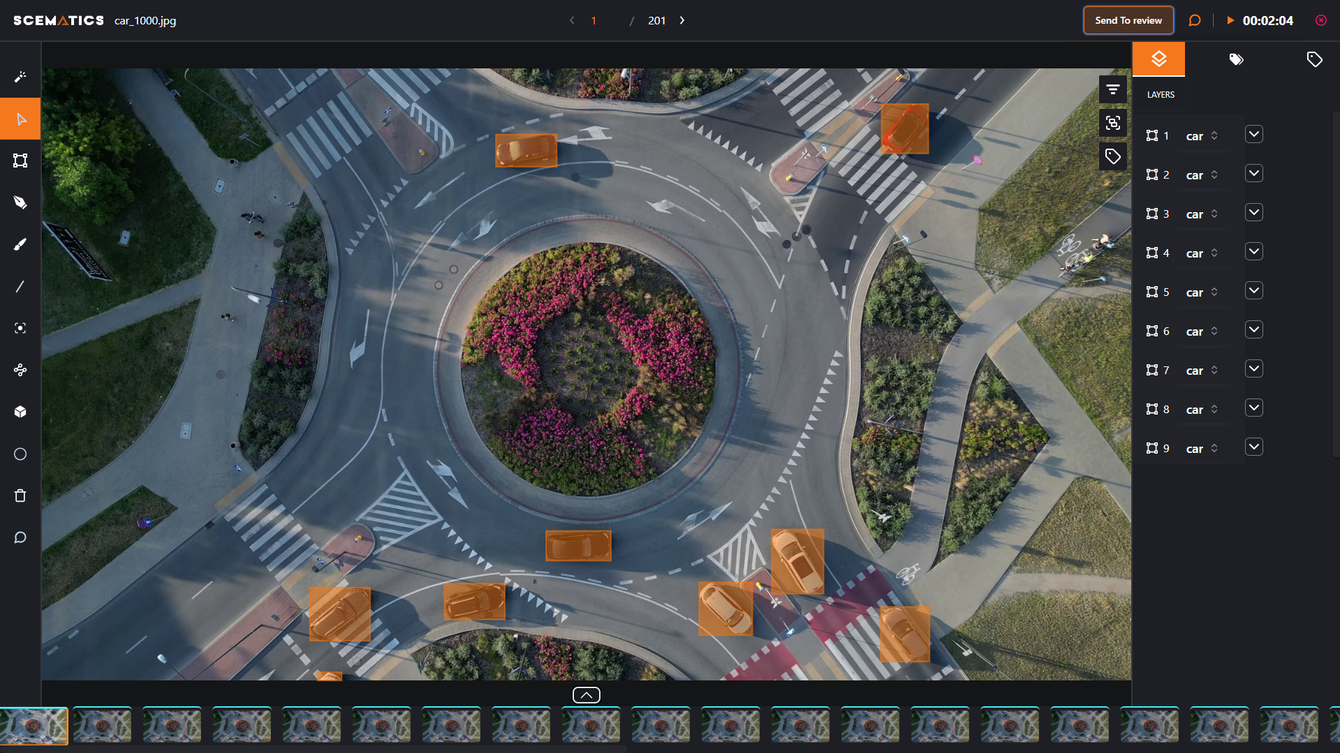Select the ellipse circle tool

pos(20,454)
